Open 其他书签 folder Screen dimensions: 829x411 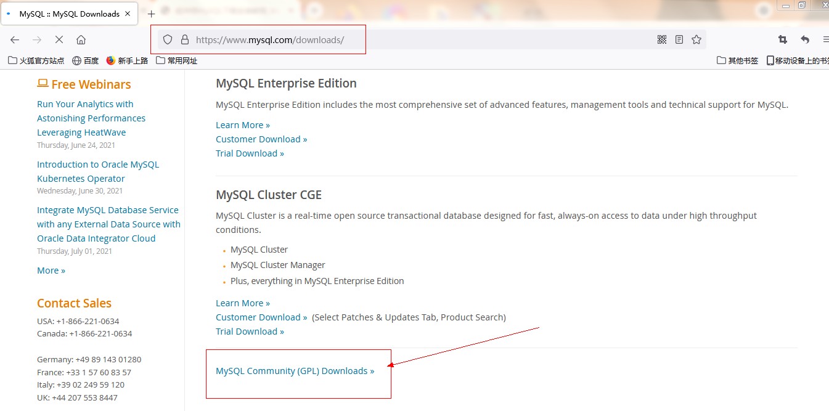[x=738, y=60]
